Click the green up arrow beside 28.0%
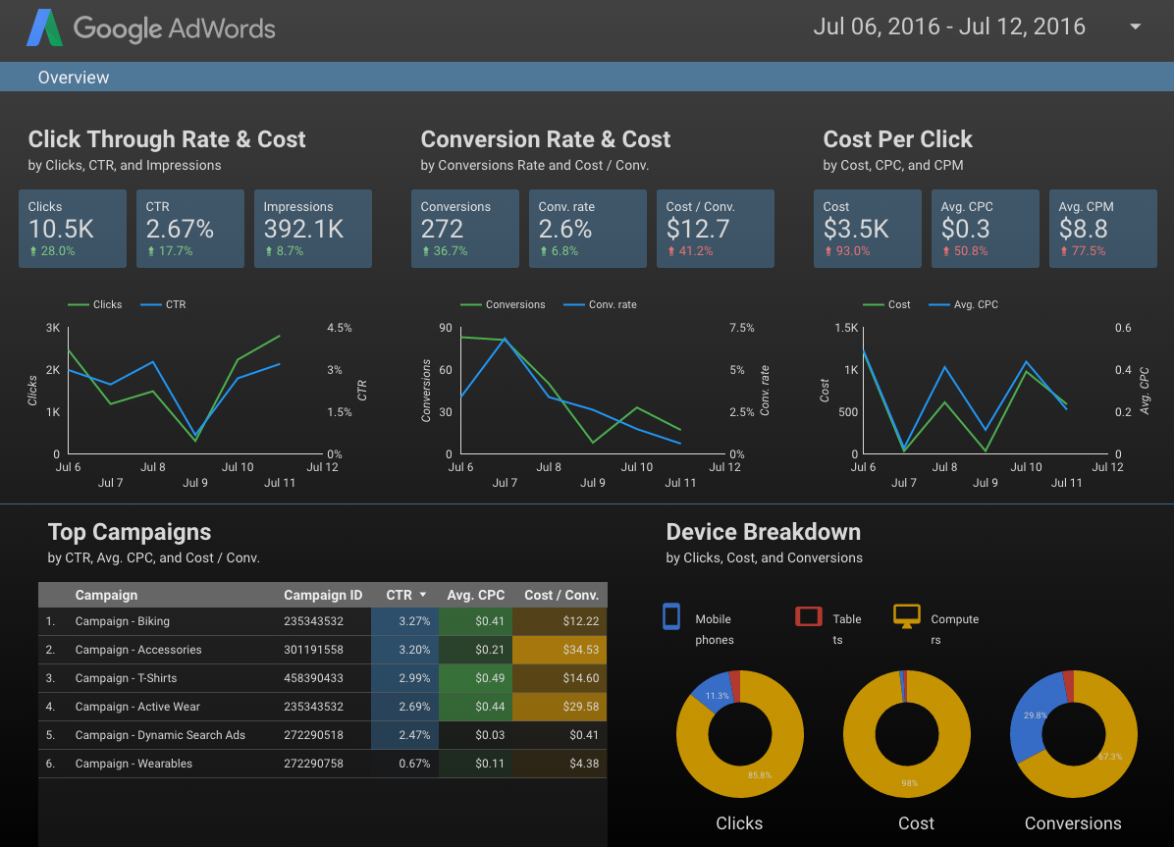 [x=33, y=251]
